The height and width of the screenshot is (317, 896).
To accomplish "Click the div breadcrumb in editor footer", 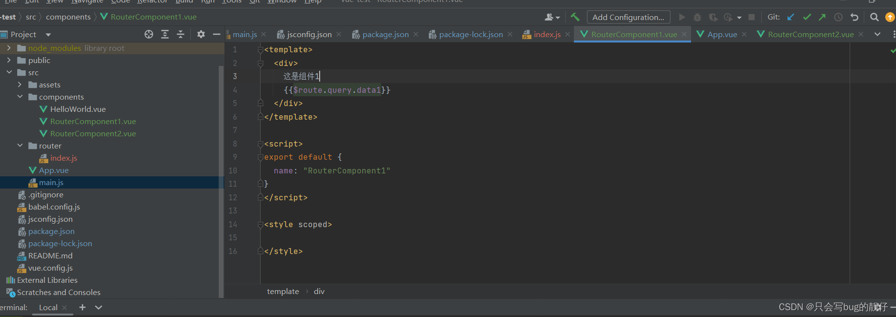I will [319, 292].
